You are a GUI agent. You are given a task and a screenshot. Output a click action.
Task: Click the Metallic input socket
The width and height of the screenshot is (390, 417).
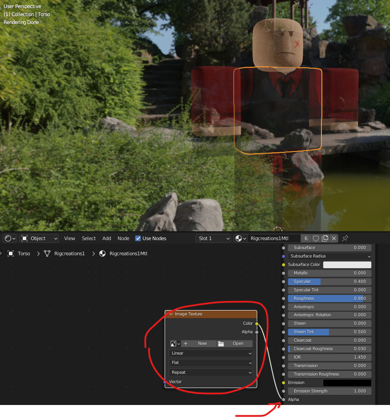pyautogui.click(x=284, y=274)
